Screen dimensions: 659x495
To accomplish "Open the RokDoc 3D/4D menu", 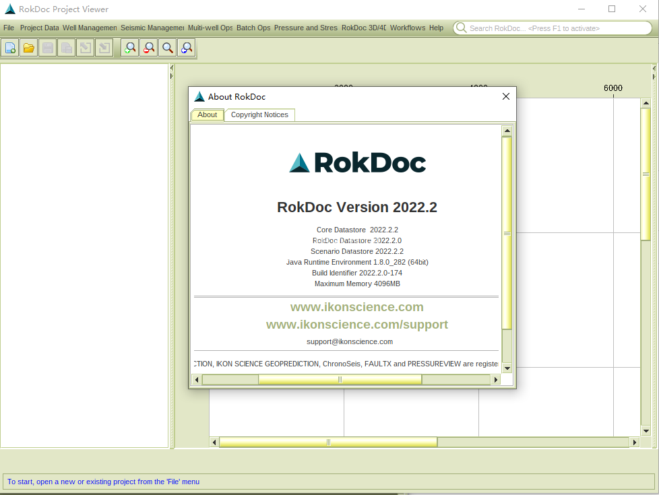I will tap(364, 28).
